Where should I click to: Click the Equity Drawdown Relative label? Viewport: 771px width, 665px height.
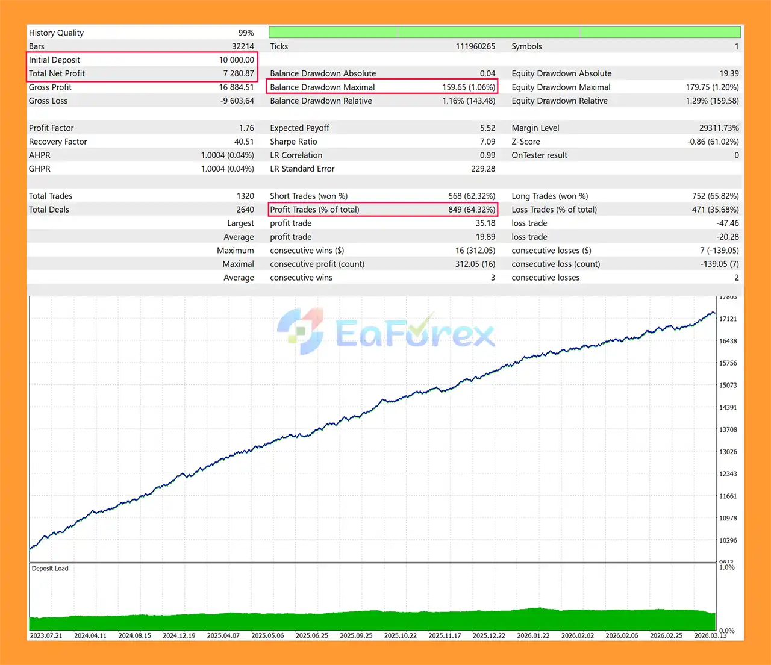coord(559,101)
